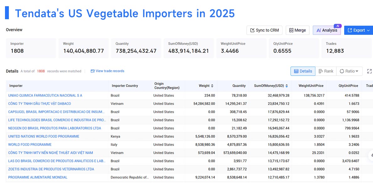Click the QtyUnitPrice overview value 0.6555
This screenshot has height=183, width=373.
[x=282, y=51]
